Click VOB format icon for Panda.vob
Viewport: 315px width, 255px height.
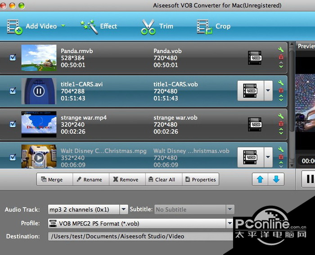pyautogui.click(x=255, y=58)
